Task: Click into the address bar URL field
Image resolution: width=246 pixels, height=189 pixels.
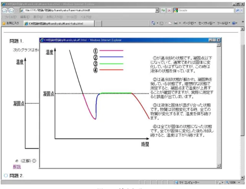Action: (89, 10)
